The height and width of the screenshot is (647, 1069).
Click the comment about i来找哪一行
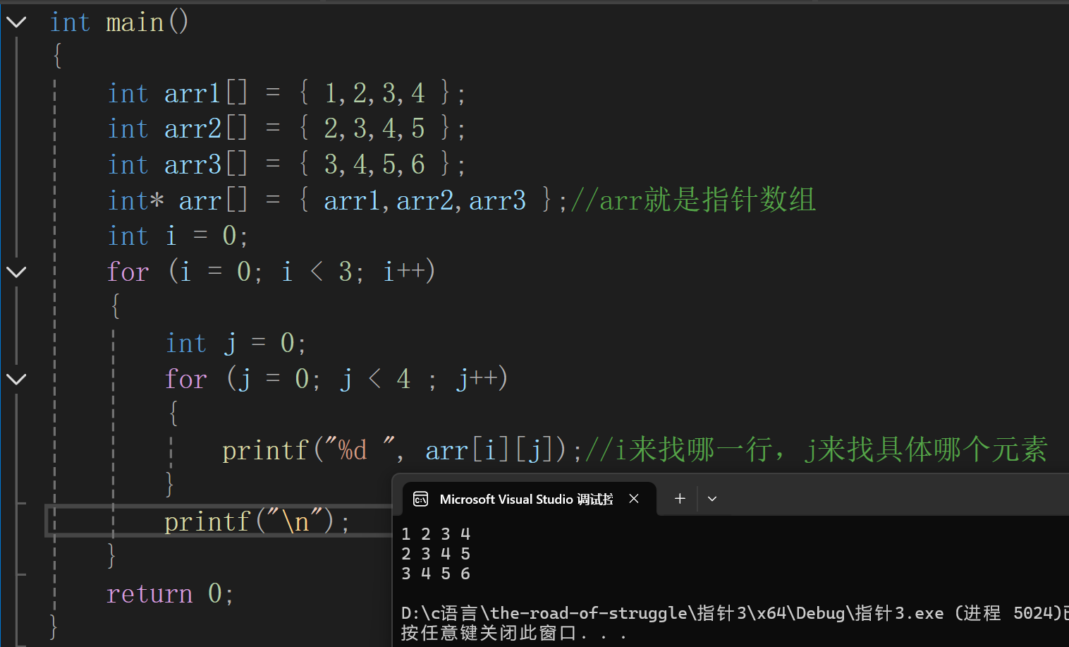coord(817,450)
